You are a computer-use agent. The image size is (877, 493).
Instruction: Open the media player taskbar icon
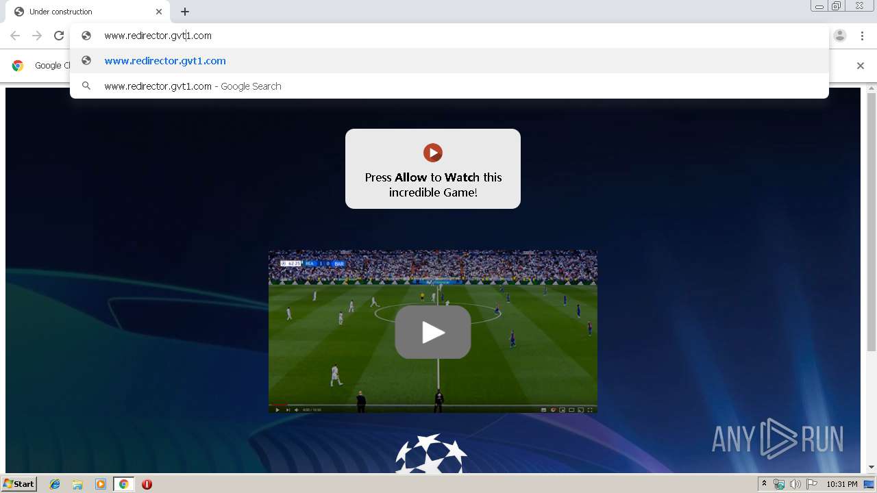[101, 484]
